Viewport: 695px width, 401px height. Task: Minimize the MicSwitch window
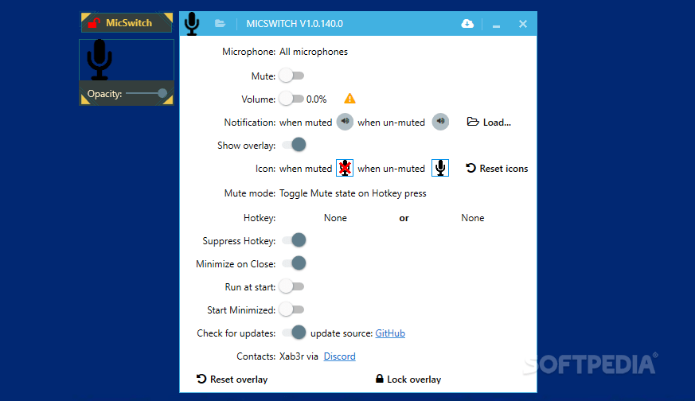(496, 25)
